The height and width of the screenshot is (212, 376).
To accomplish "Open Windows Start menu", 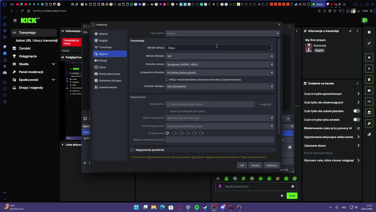I will pyautogui.click(x=136, y=207).
